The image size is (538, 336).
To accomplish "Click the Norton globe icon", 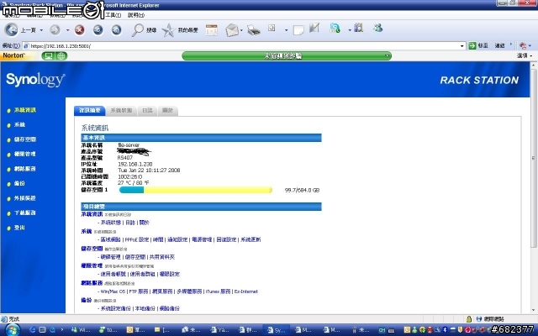I will (61, 56).
